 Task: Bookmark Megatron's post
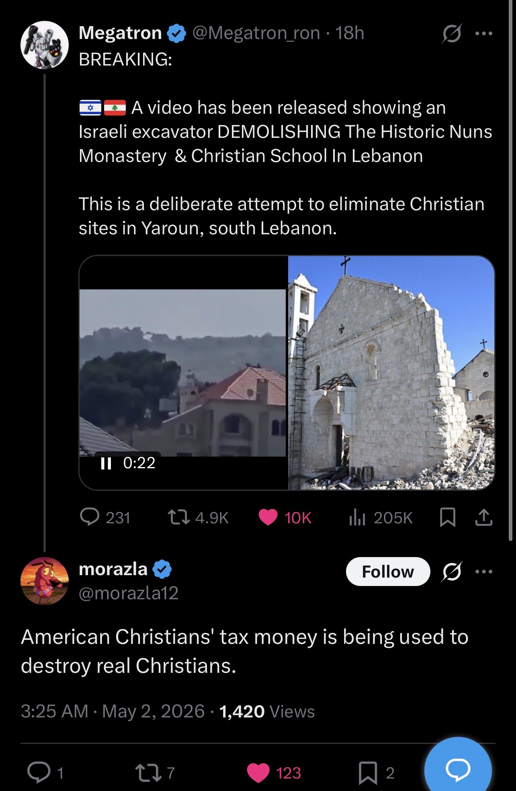tap(448, 517)
